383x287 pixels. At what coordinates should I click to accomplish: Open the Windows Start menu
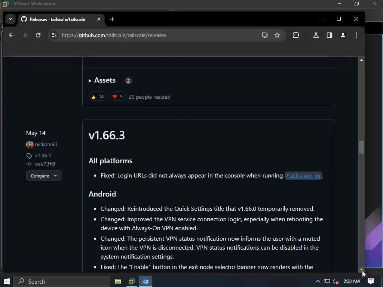tap(7, 281)
